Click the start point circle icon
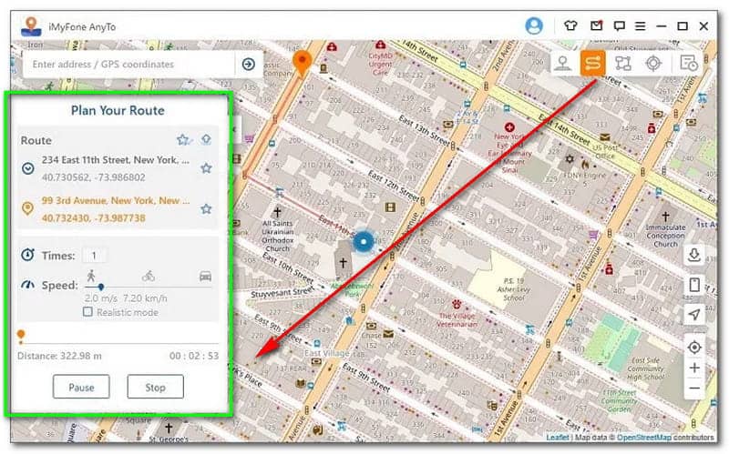Image resolution: width=729 pixels, height=454 pixels. [x=28, y=168]
